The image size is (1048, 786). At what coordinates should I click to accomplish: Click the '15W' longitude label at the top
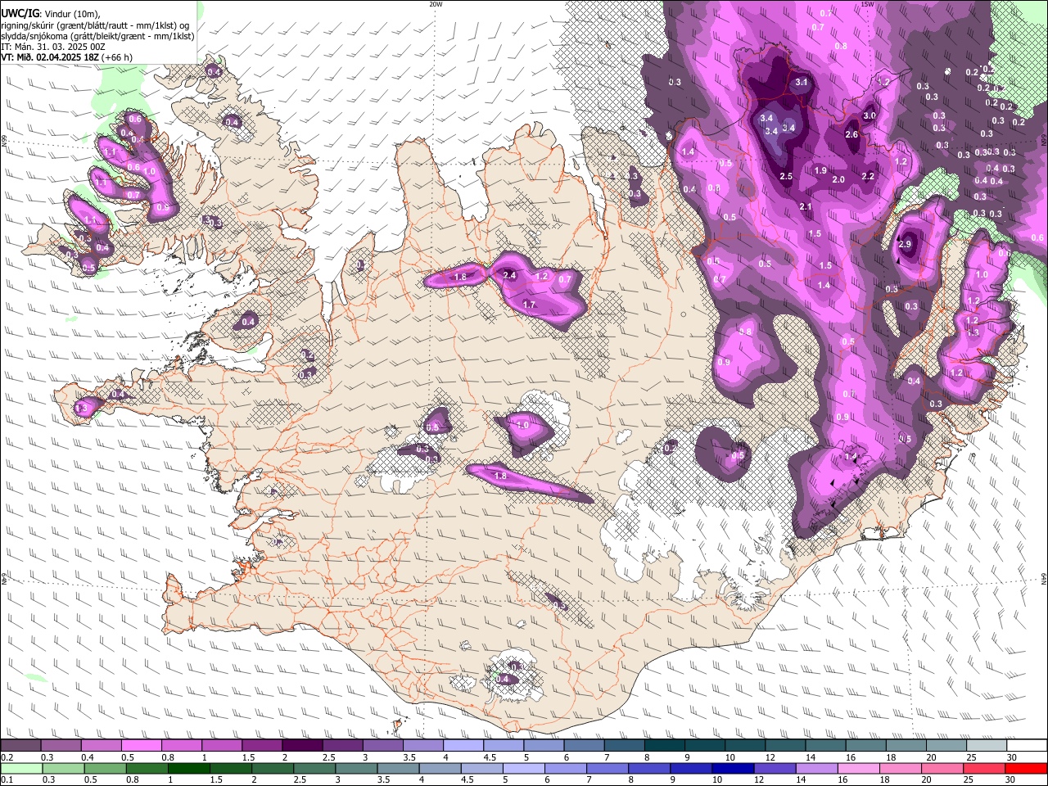[866, 4]
